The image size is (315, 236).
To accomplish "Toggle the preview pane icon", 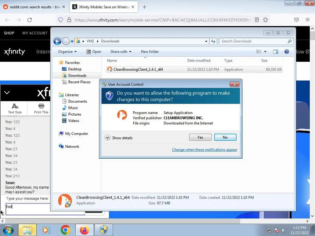I will pyautogui.click(x=276, y=52).
